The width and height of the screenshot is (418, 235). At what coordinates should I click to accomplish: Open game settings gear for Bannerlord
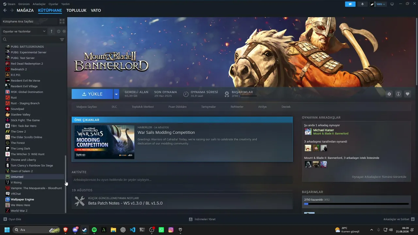click(x=389, y=94)
